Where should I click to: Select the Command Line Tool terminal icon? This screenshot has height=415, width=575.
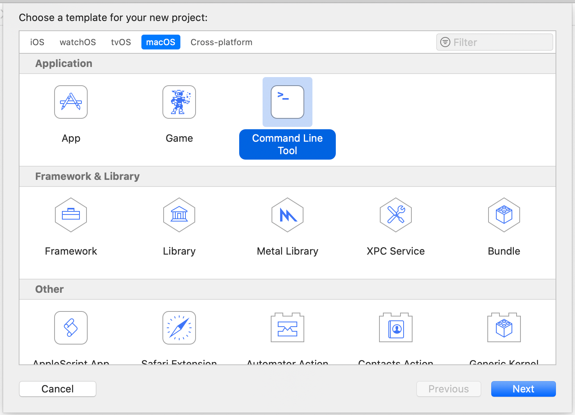[287, 102]
